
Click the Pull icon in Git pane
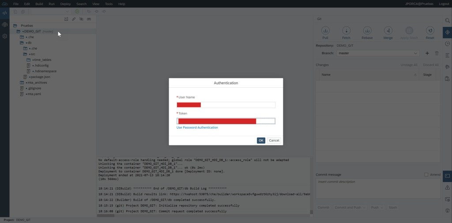[325, 31]
